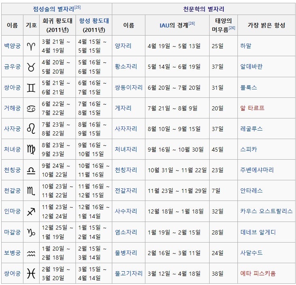Select the 7일 cell in 전갈자리 row
296x285 pixels.
223,191
